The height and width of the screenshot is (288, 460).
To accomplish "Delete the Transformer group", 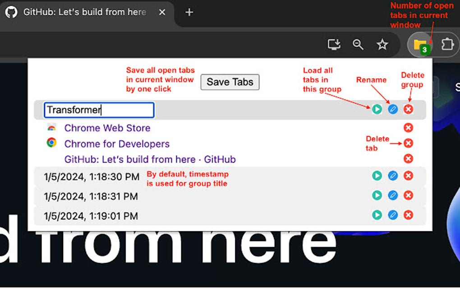I will point(408,109).
